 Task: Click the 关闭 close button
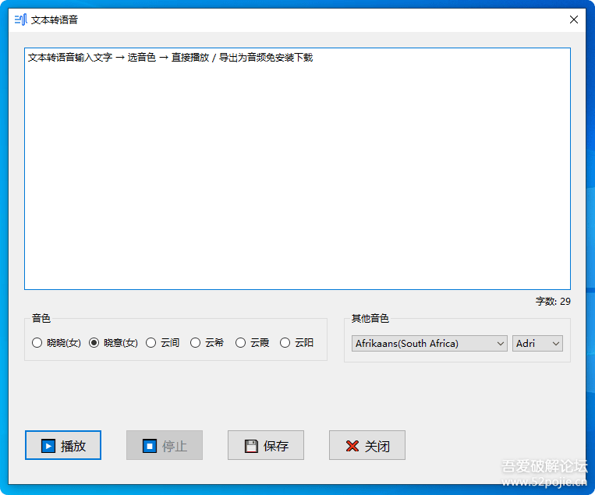[367, 445]
